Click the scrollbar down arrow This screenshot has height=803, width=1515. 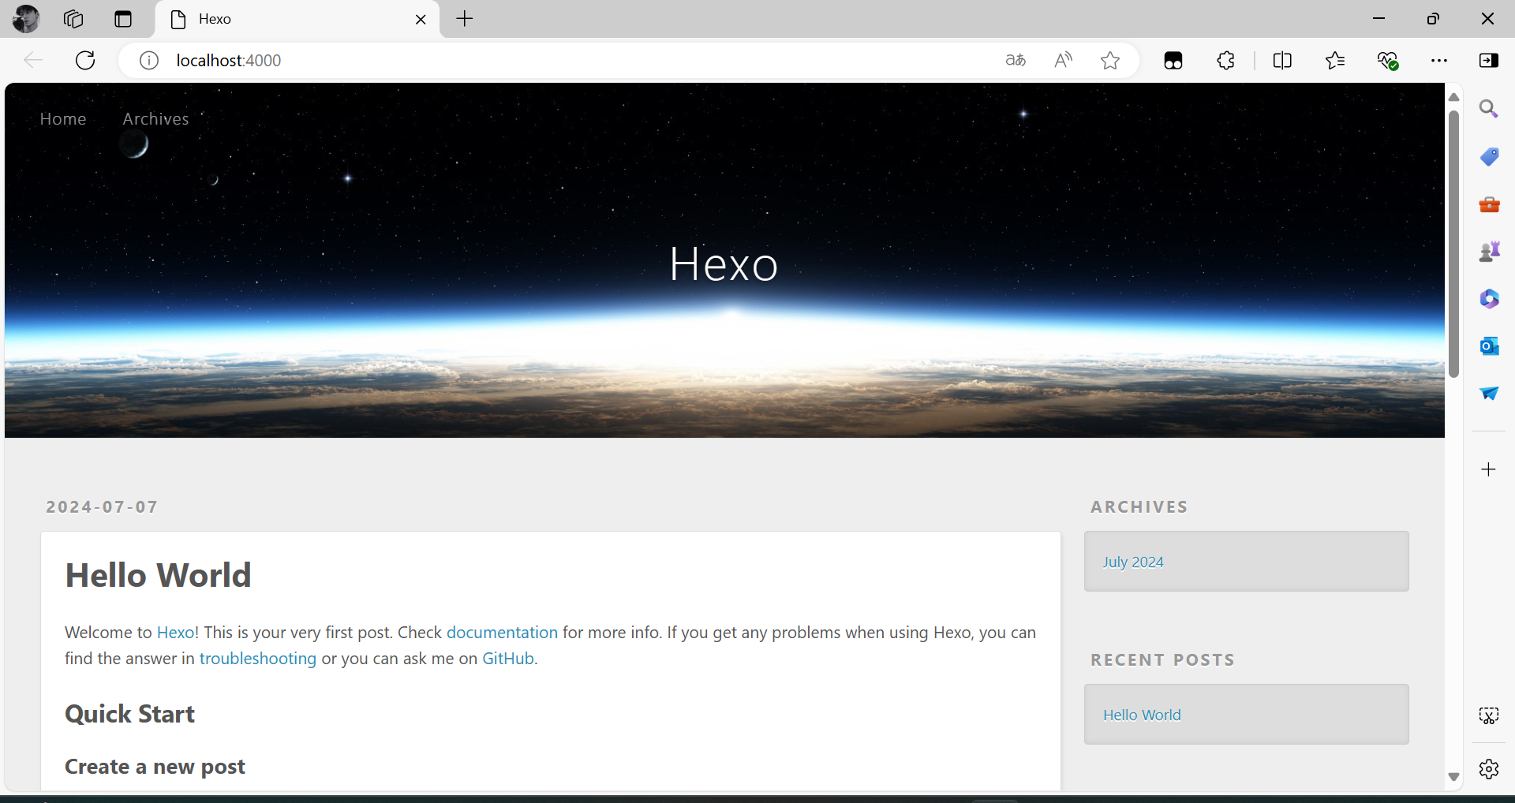pos(1453,777)
